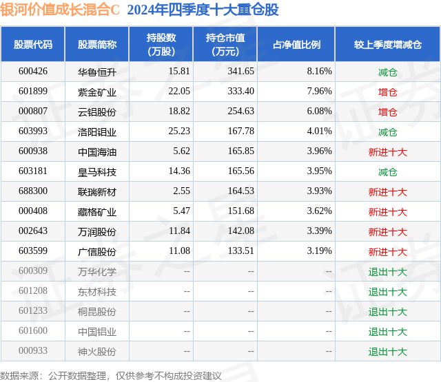Select the stock name 桐昆股份

point(97,312)
